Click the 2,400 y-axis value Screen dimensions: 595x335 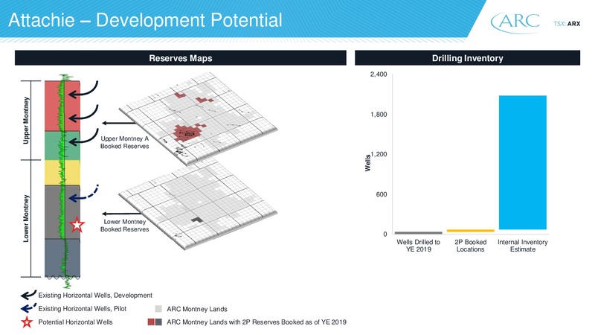click(379, 74)
